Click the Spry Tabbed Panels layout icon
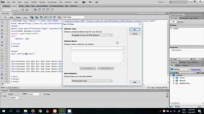The image size is (204, 114). [40, 10]
